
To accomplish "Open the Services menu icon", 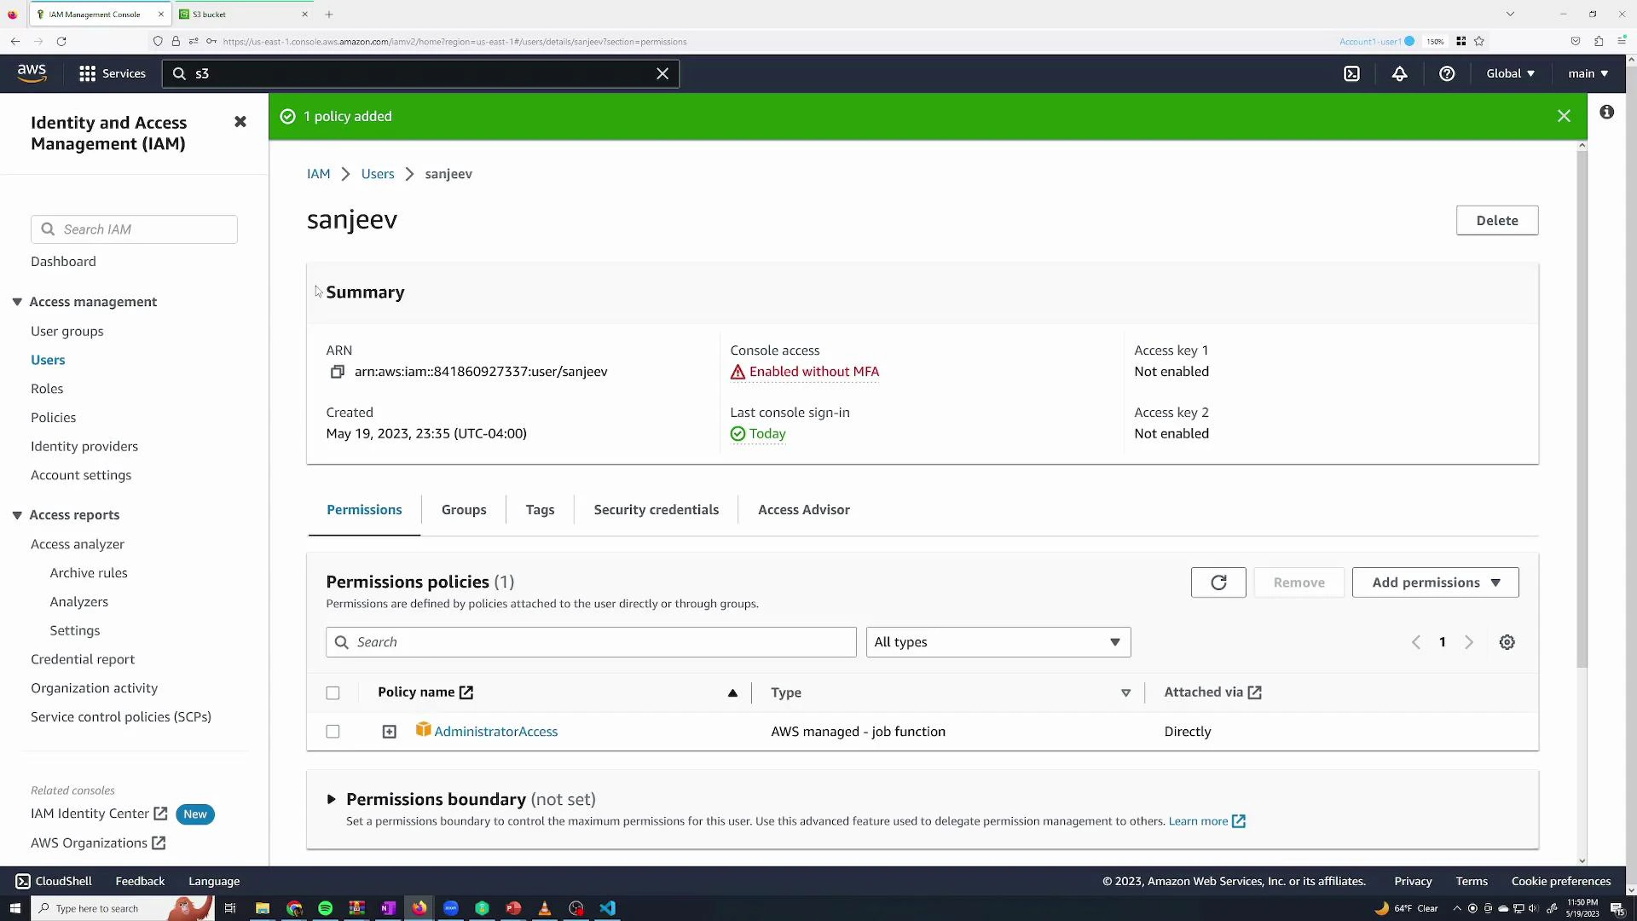I will pyautogui.click(x=88, y=73).
